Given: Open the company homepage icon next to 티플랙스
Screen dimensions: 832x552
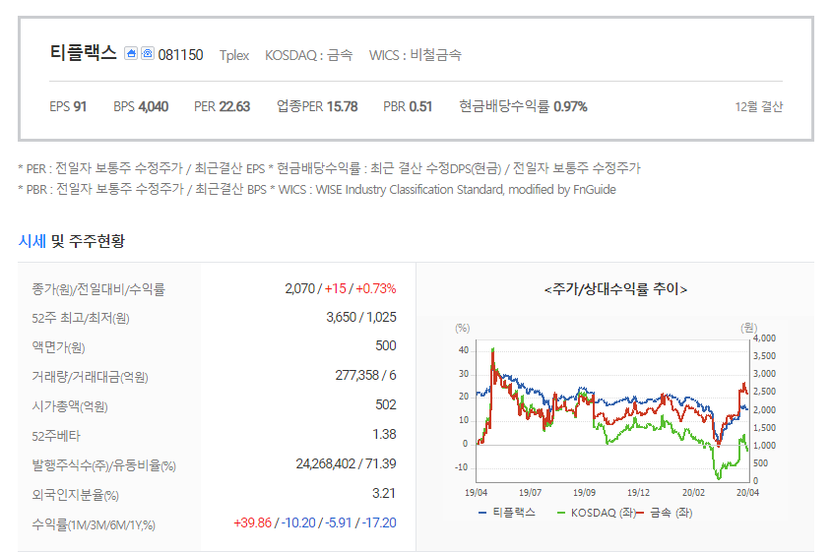Looking at the screenshot, I should click(x=131, y=53).
